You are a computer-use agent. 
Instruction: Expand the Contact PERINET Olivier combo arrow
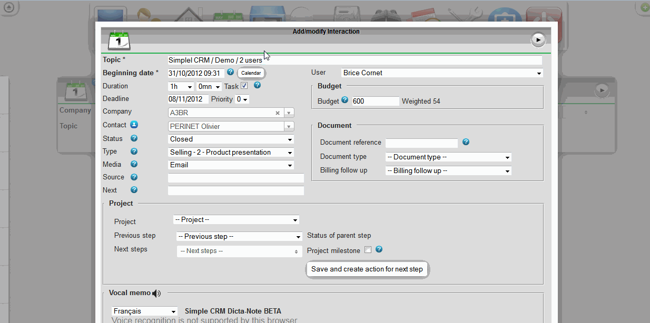289,126
